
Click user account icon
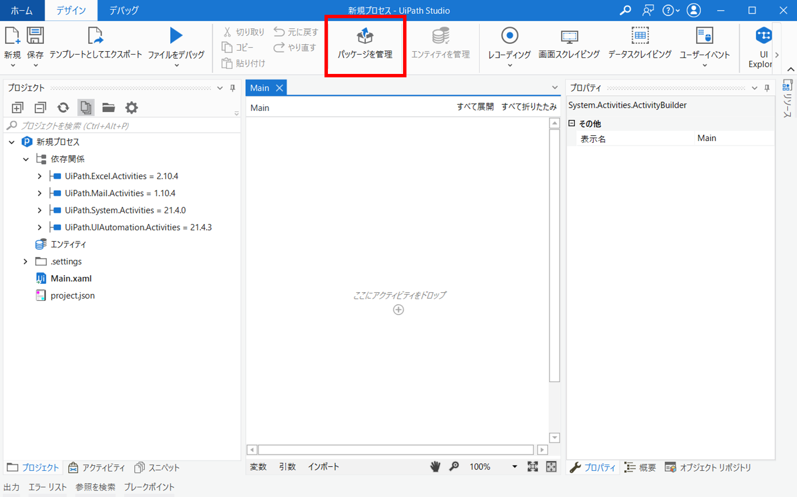click(693, 10)
